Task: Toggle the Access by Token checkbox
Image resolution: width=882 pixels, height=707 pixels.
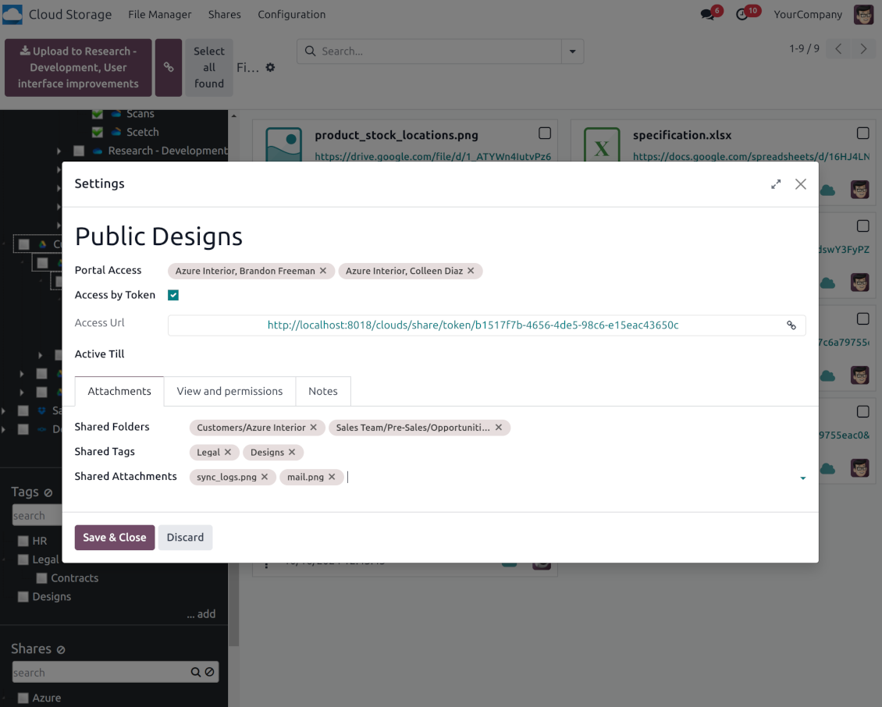Action: point(173,295)
